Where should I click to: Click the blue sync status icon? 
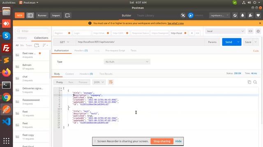[x=191, y=16]
